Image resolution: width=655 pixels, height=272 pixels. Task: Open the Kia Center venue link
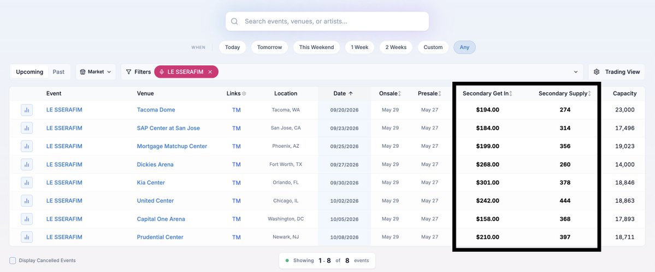[x=151, y=183]
